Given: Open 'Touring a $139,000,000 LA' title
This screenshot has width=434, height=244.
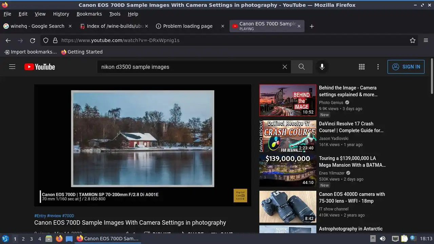Looking at the screenshot, I should pos(352,162).
